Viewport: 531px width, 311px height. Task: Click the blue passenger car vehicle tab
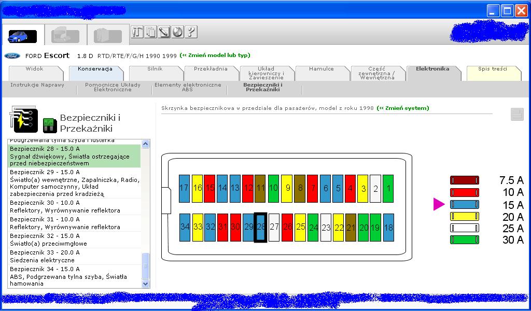pos(22,36)
